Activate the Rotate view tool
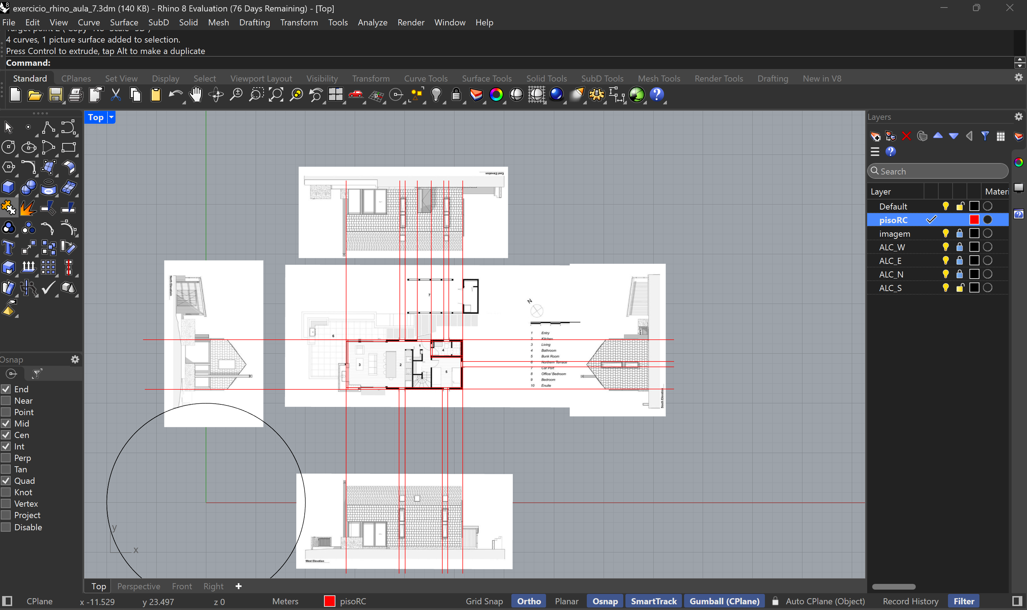The height and width of the screenshot is (610, 1027). 215,94
